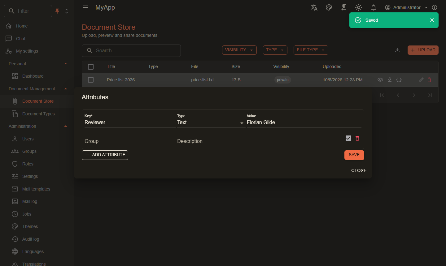The image size is (446, 266).
Task: Toggle the checkbox in the Reviewer attribute row
Action: click(x=348, y=138)
